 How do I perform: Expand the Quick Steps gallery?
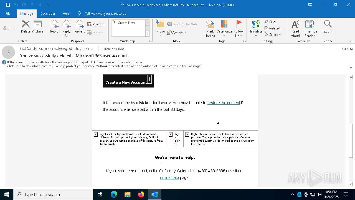pos(147,34)
